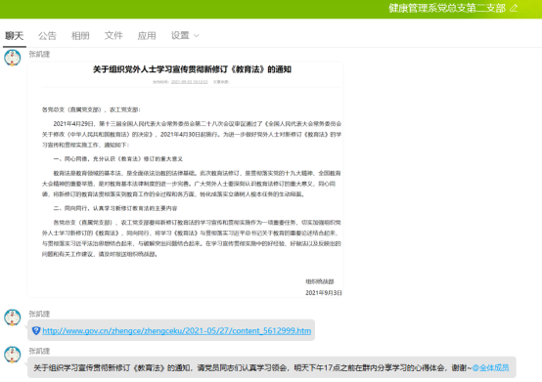Image resolution: width=542 pixels, height=382 pixels.
Task: Click sender name 张凯捷 above the link
Action: (x=39, y=314)
